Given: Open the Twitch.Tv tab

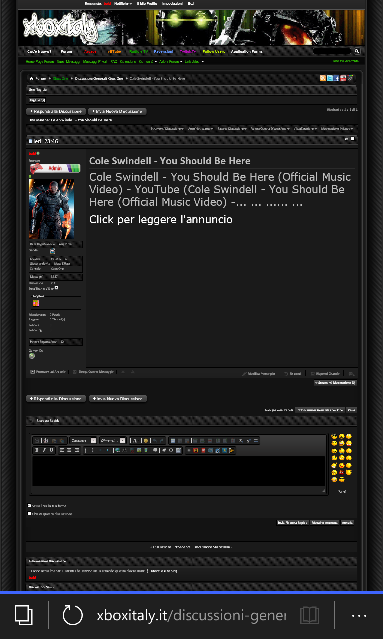Looking at the screenshot, I should click(188, 51).
